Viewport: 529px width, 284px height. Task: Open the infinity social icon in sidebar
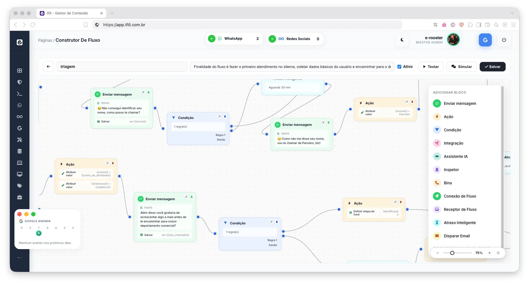20,117
